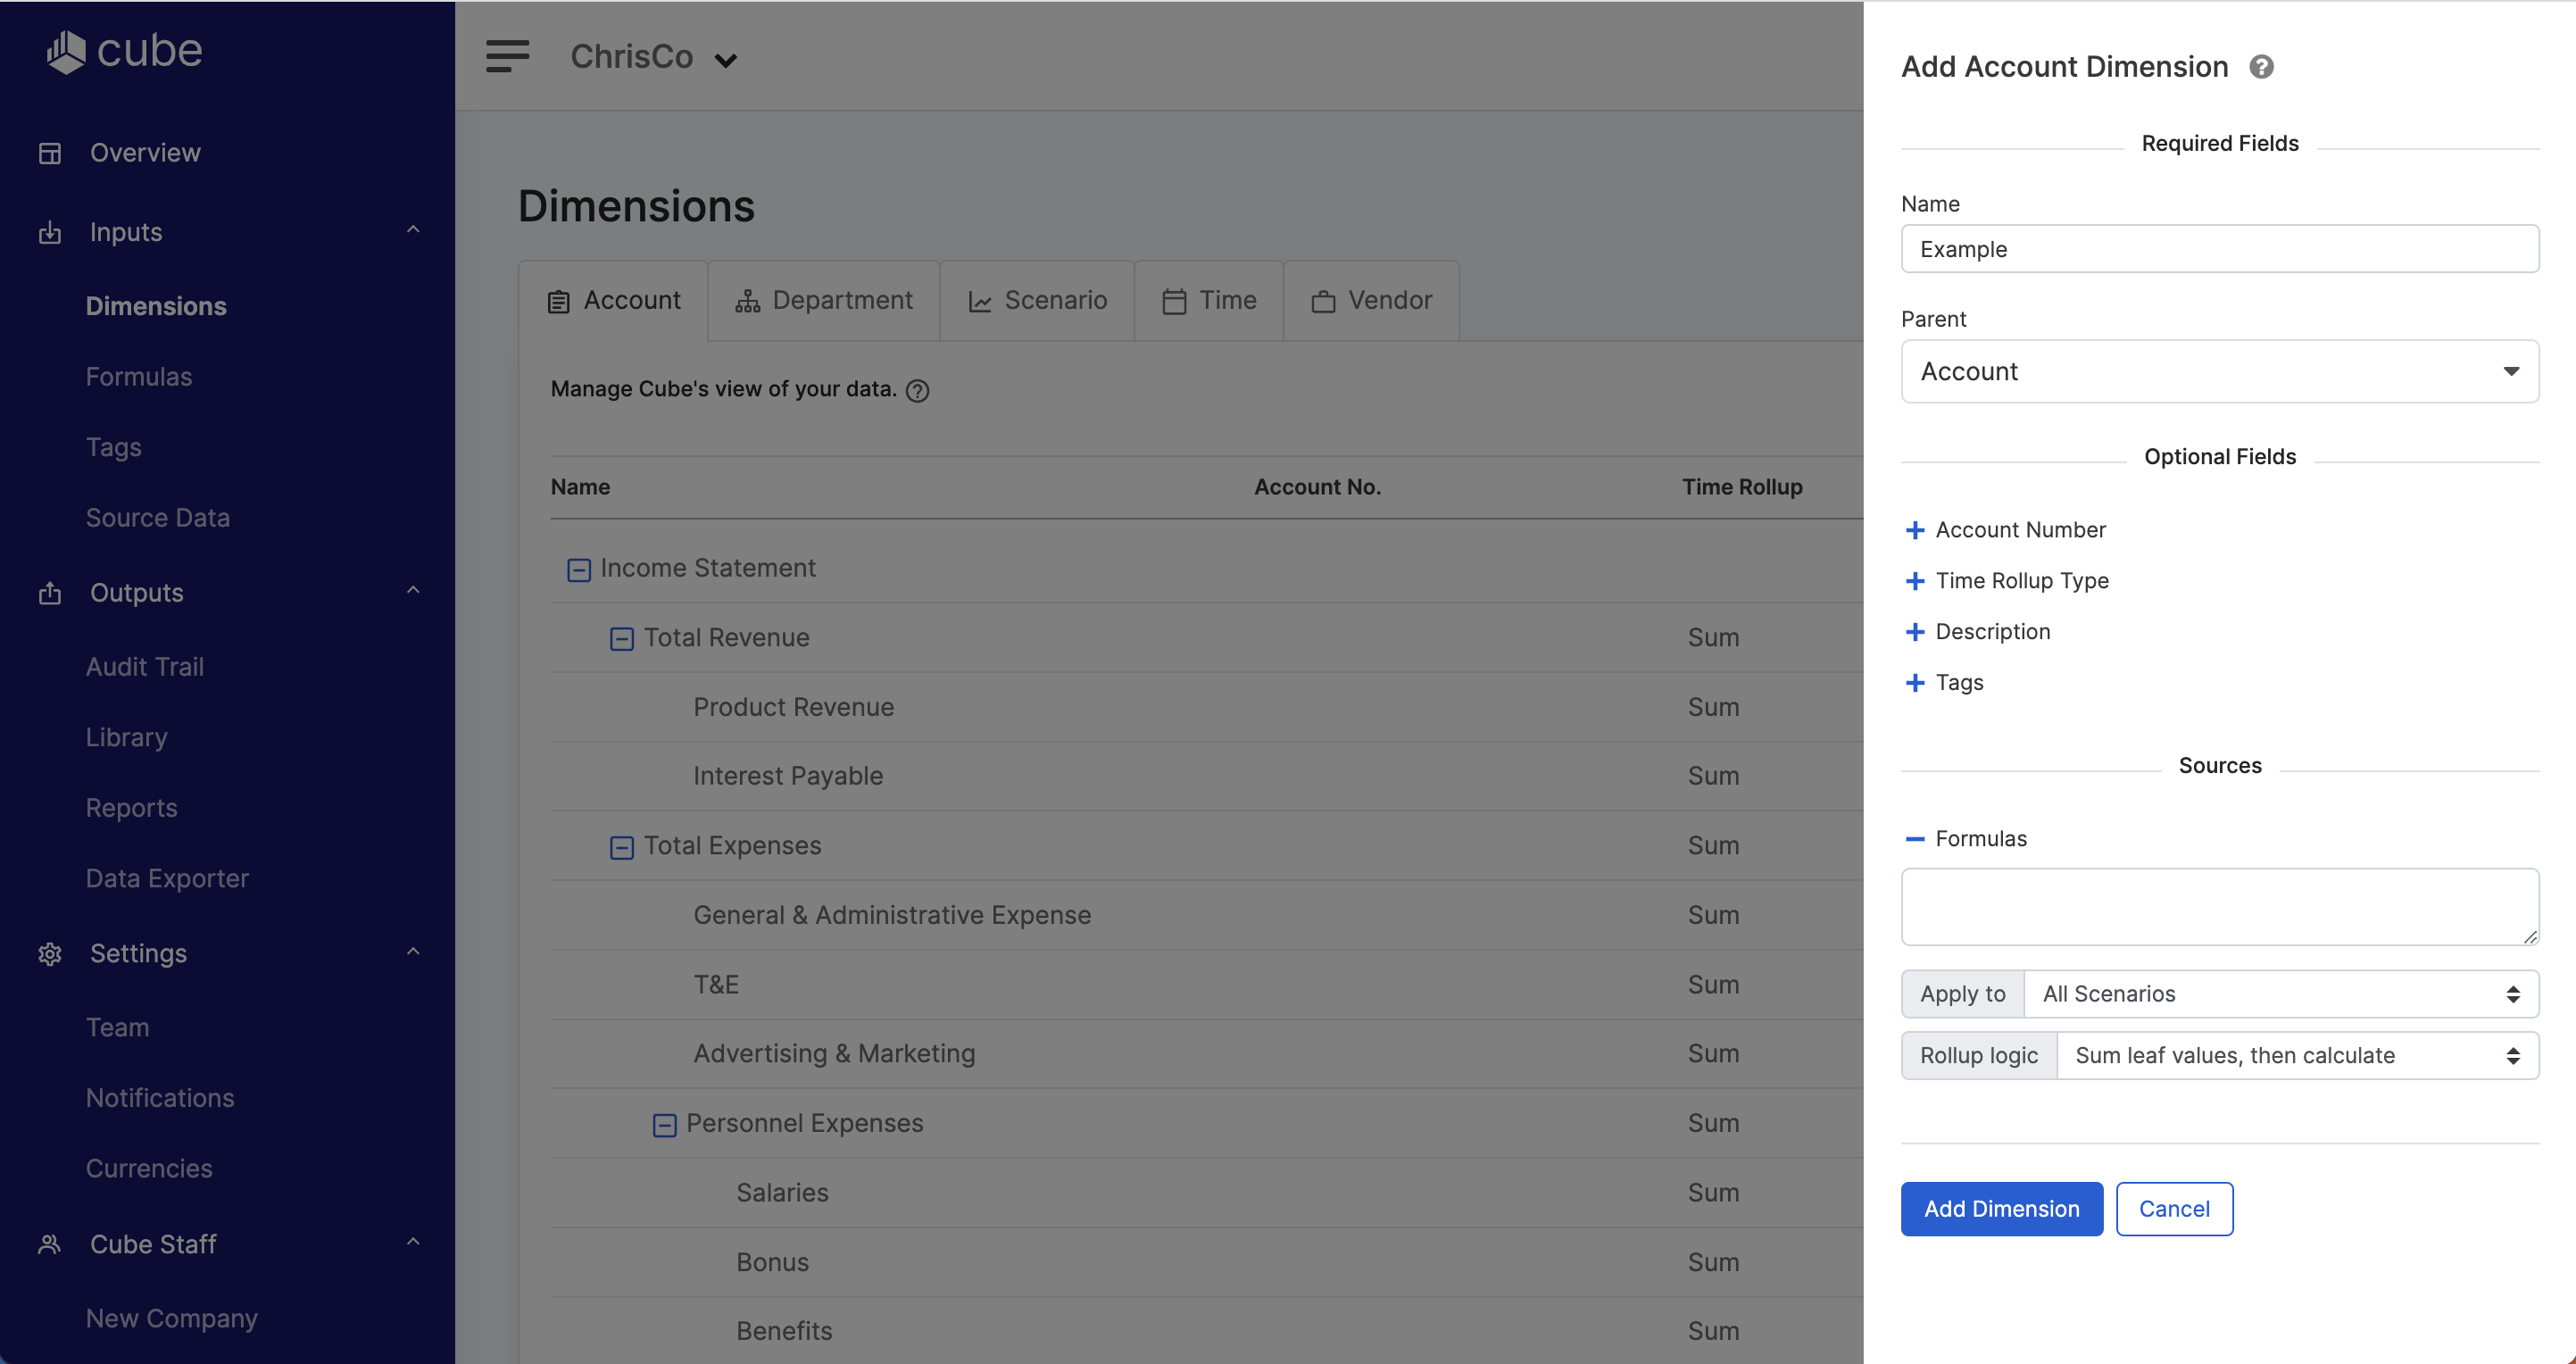
Task: Switch to the Scenario tab
Action: tap(1037, 301)
